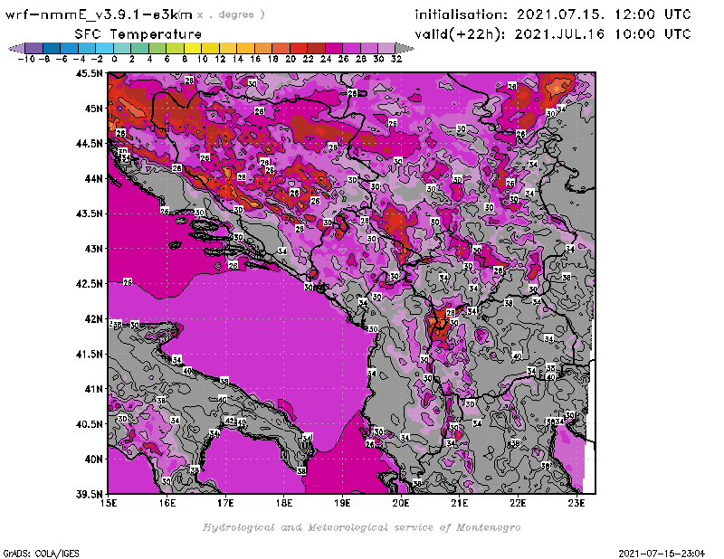Click the '45N' latitude label
Screen dimensions: 724x559
coord(94,109)
